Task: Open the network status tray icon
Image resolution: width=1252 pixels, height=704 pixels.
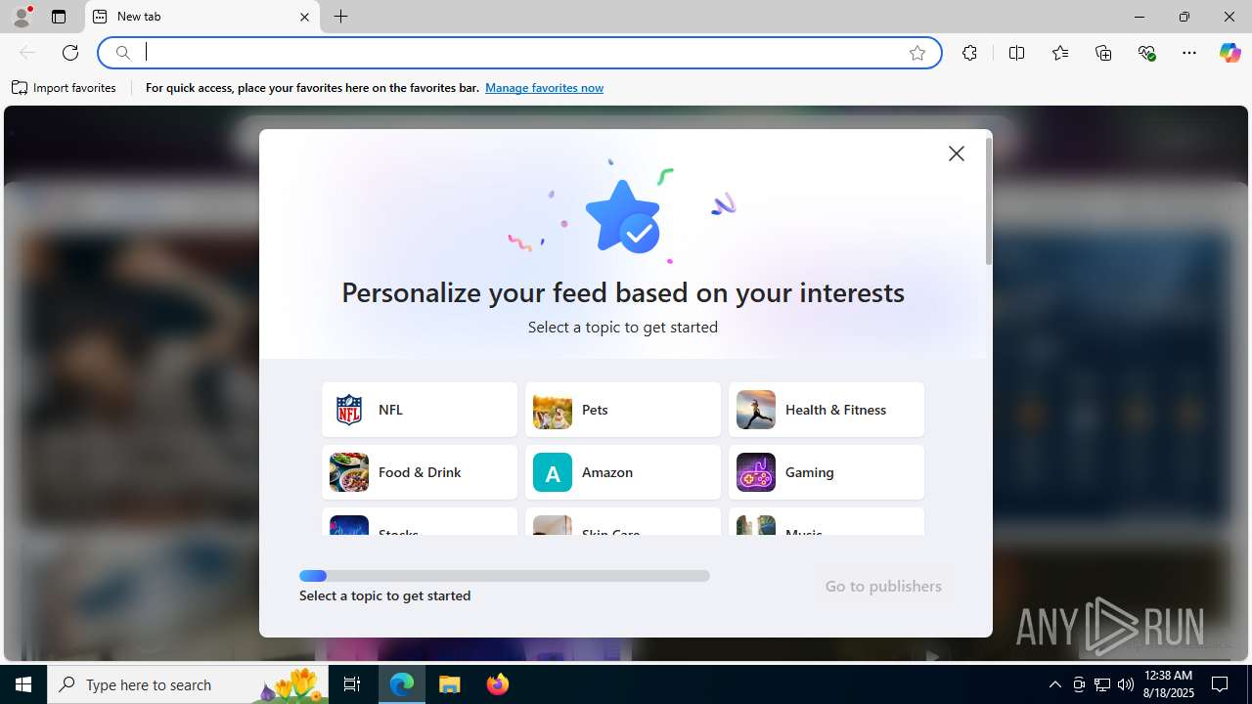Action: point(1102,684)
